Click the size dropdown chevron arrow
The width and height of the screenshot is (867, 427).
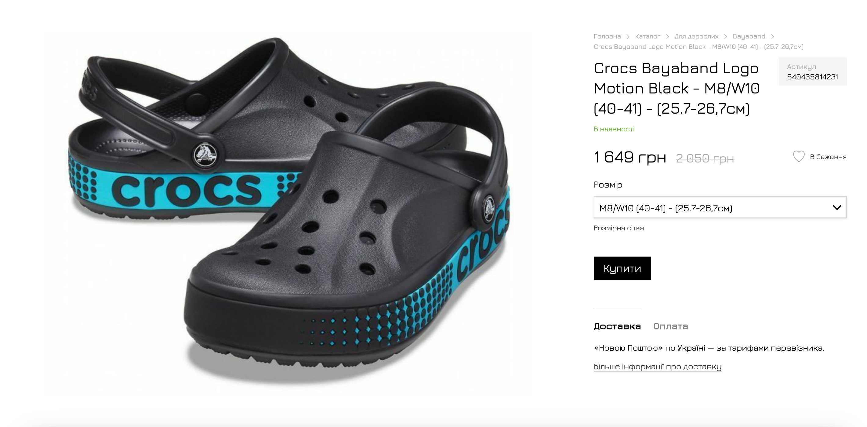(x=837, y=207)
